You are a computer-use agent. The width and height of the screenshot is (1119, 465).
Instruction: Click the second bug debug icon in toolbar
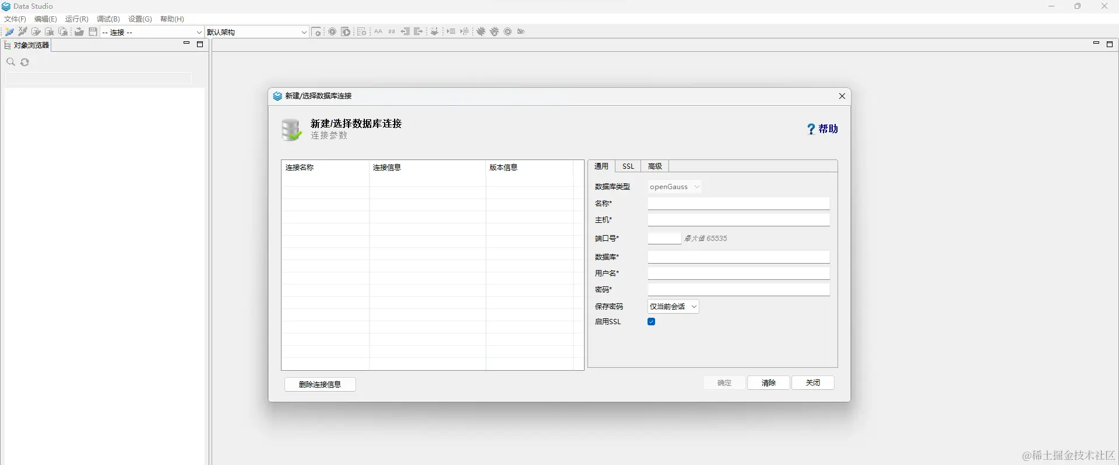pos(494,32)
